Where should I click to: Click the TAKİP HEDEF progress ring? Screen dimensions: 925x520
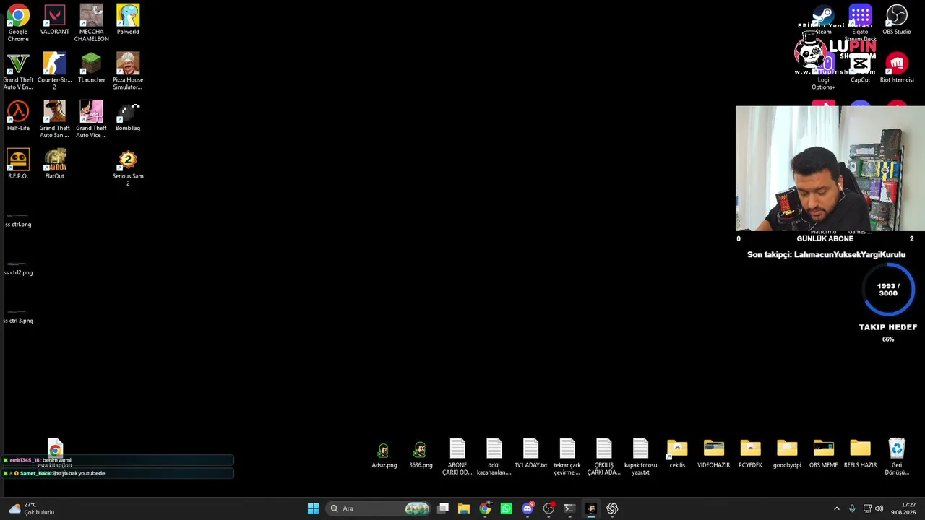click(888, 290)
